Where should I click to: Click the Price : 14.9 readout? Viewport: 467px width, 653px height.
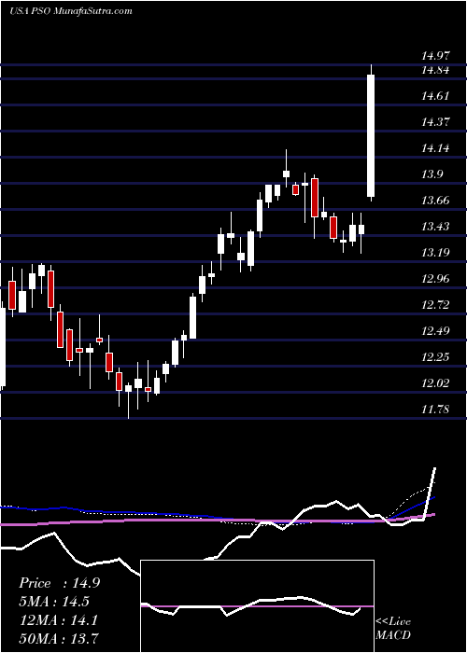click(x=60, y=583)
